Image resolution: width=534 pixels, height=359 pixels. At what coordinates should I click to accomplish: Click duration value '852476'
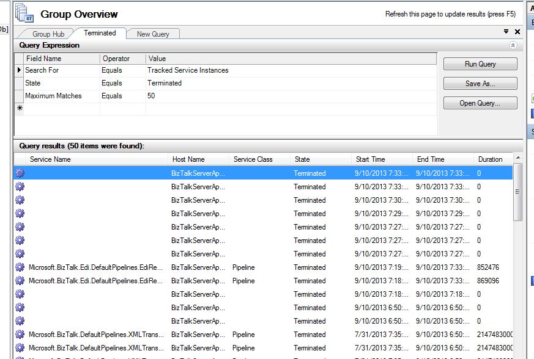(488, 267)
